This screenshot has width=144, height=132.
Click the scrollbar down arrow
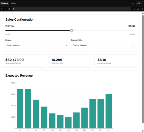(143, 131)
